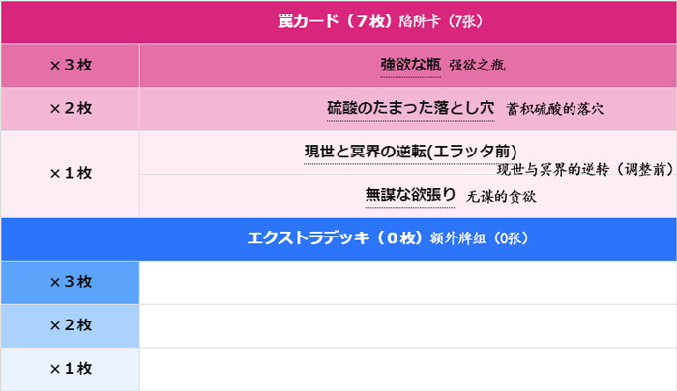677x391 pixels.
Task: Click the annotation 现世与冥界的逆转（调整前）
Action: coord(585,168)
